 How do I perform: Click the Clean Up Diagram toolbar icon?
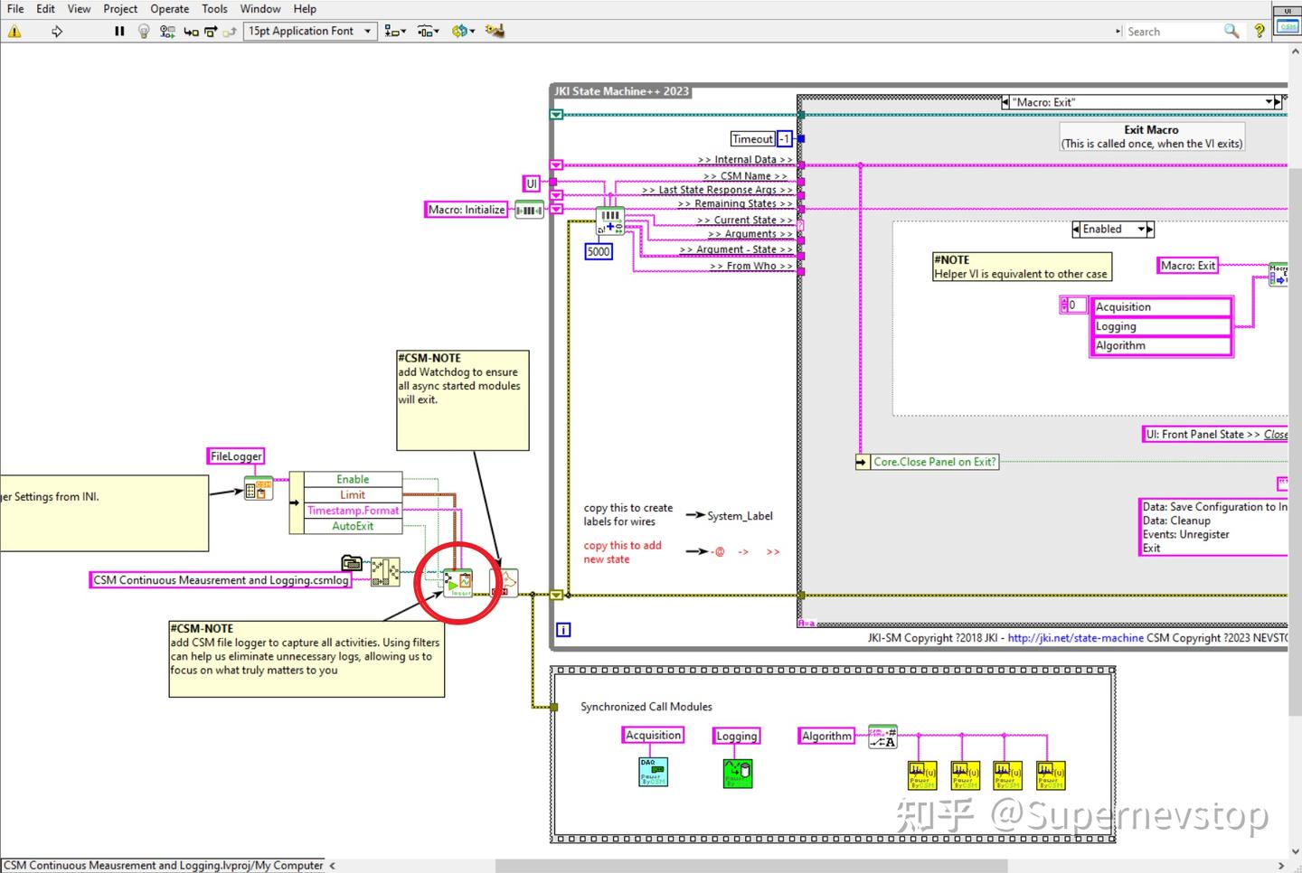(494, 31)
